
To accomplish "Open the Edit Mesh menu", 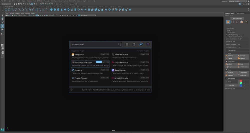I will [40, 1].
